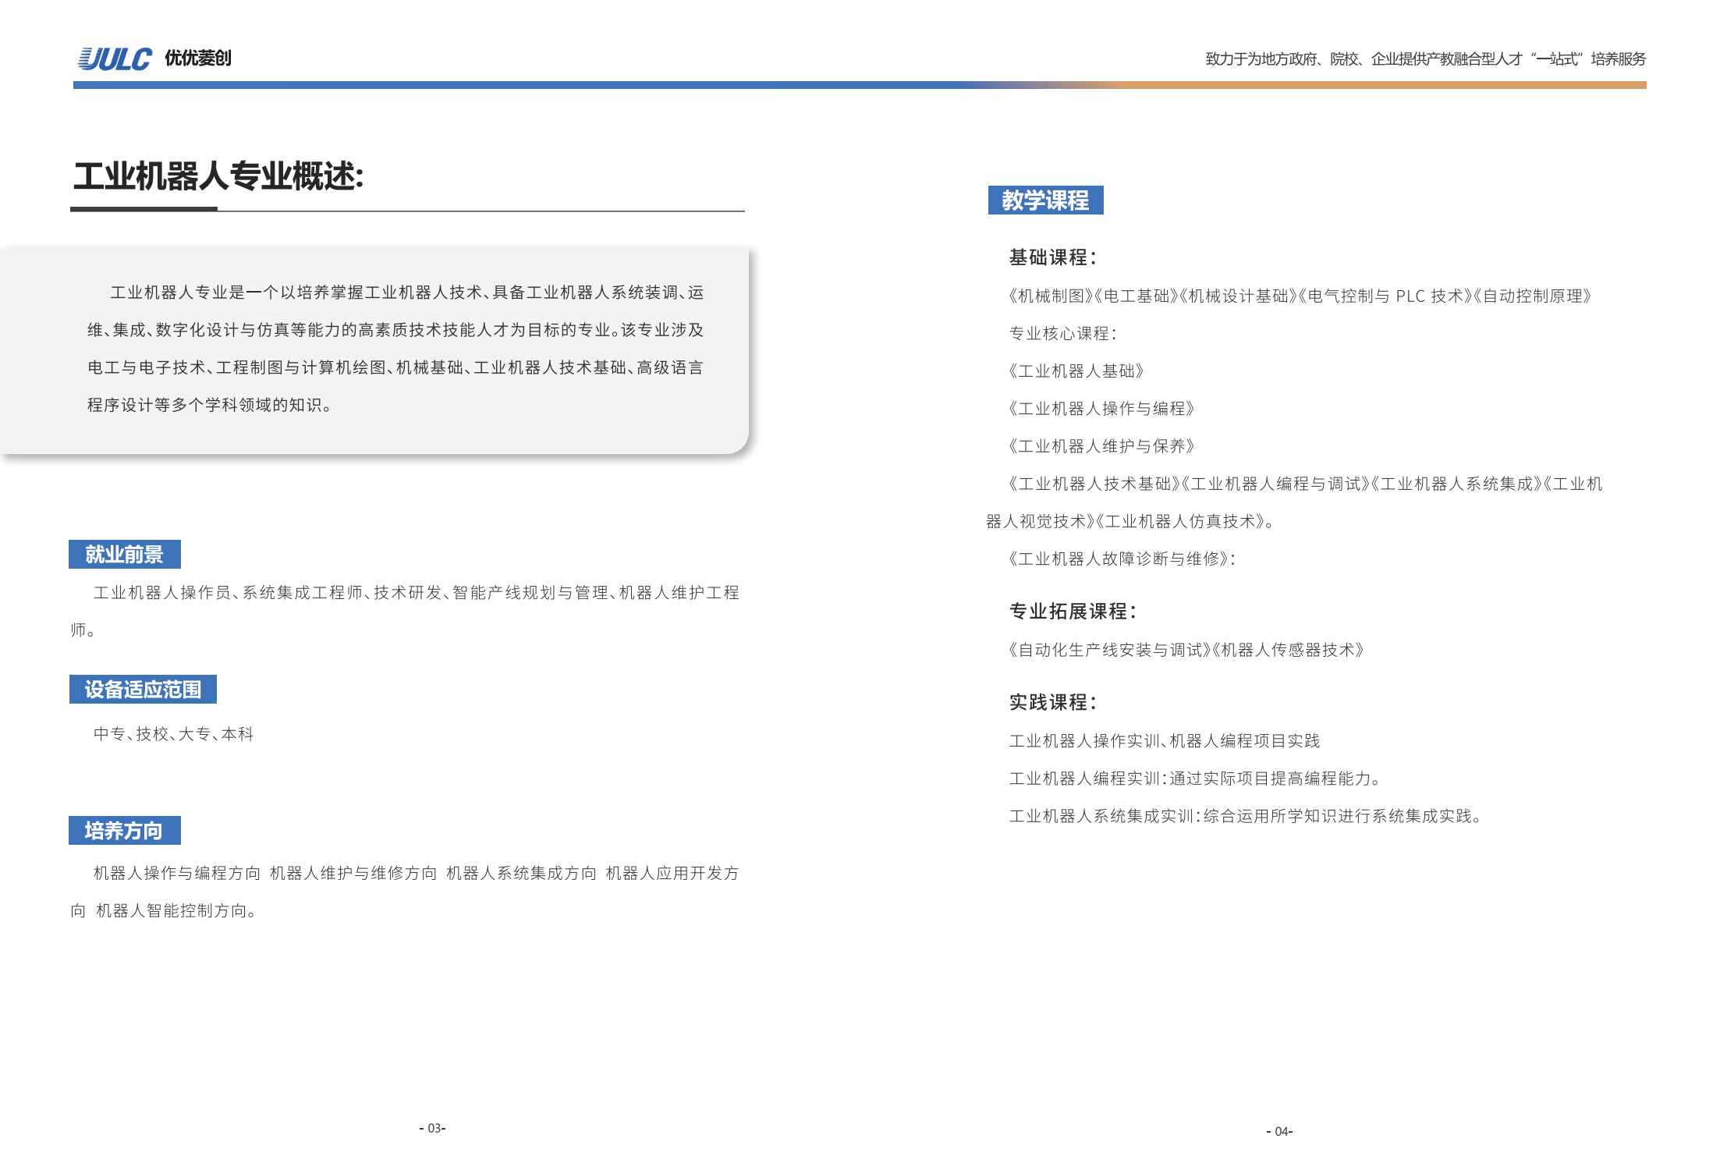Click the line 向 机器人智能控制方向。
This screenshot has width=1720, height=1167.
[164, 910]
